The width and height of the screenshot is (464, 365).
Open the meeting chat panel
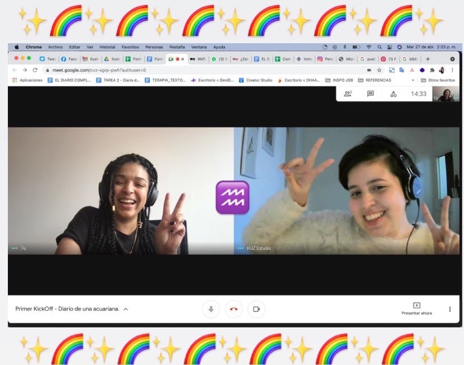(x=370, y=94)
